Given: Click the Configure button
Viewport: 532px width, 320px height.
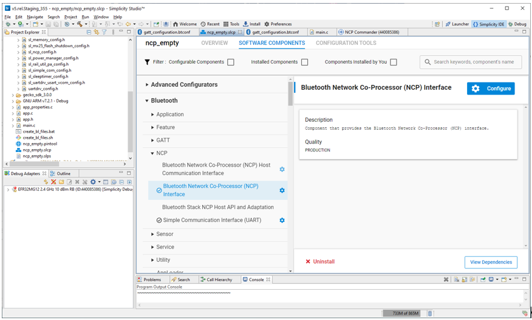Looking at the screenshot, I should click(x=491, y=88).
